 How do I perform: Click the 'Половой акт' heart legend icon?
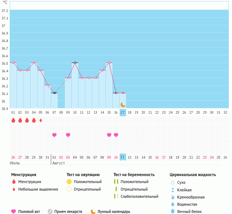(14, 211)
